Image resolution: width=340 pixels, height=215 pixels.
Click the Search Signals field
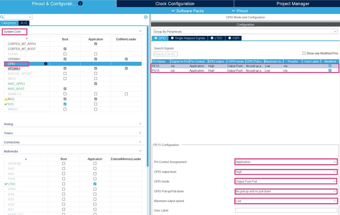point(166,54)
